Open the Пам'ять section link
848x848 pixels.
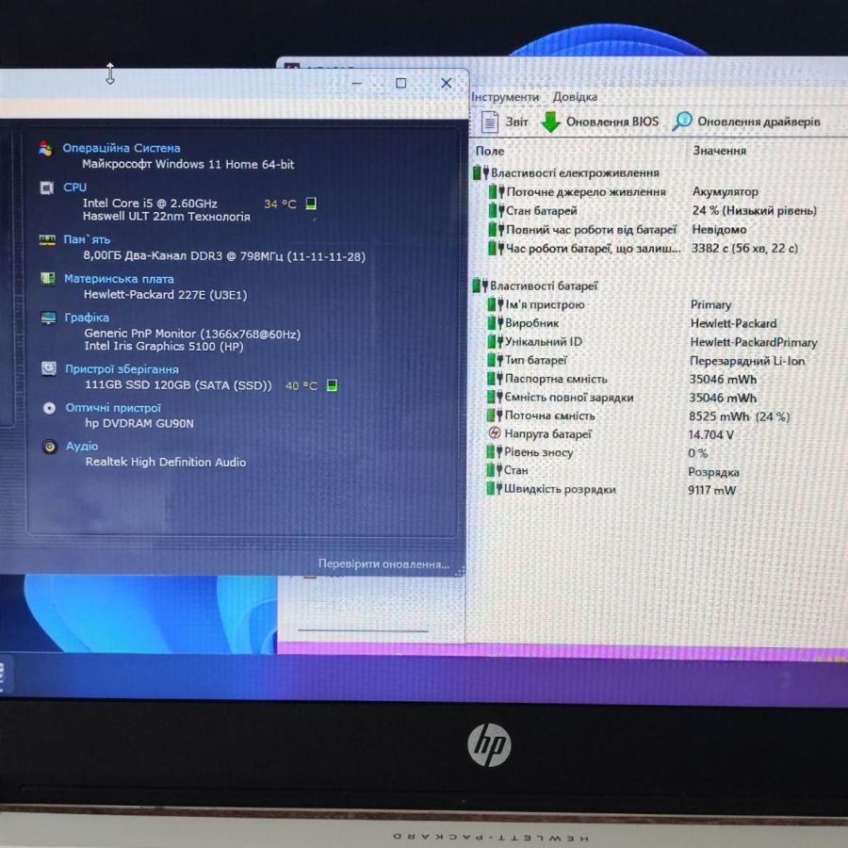coord(87,239)
